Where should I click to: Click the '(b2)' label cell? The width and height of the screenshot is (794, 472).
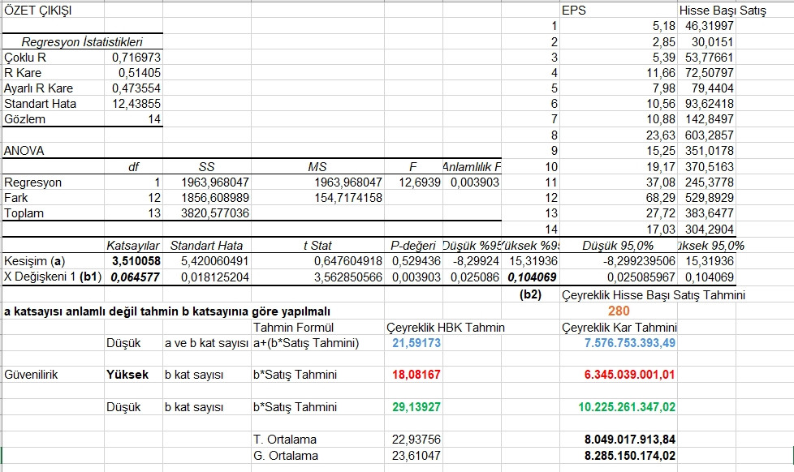[x=530, y=294]
